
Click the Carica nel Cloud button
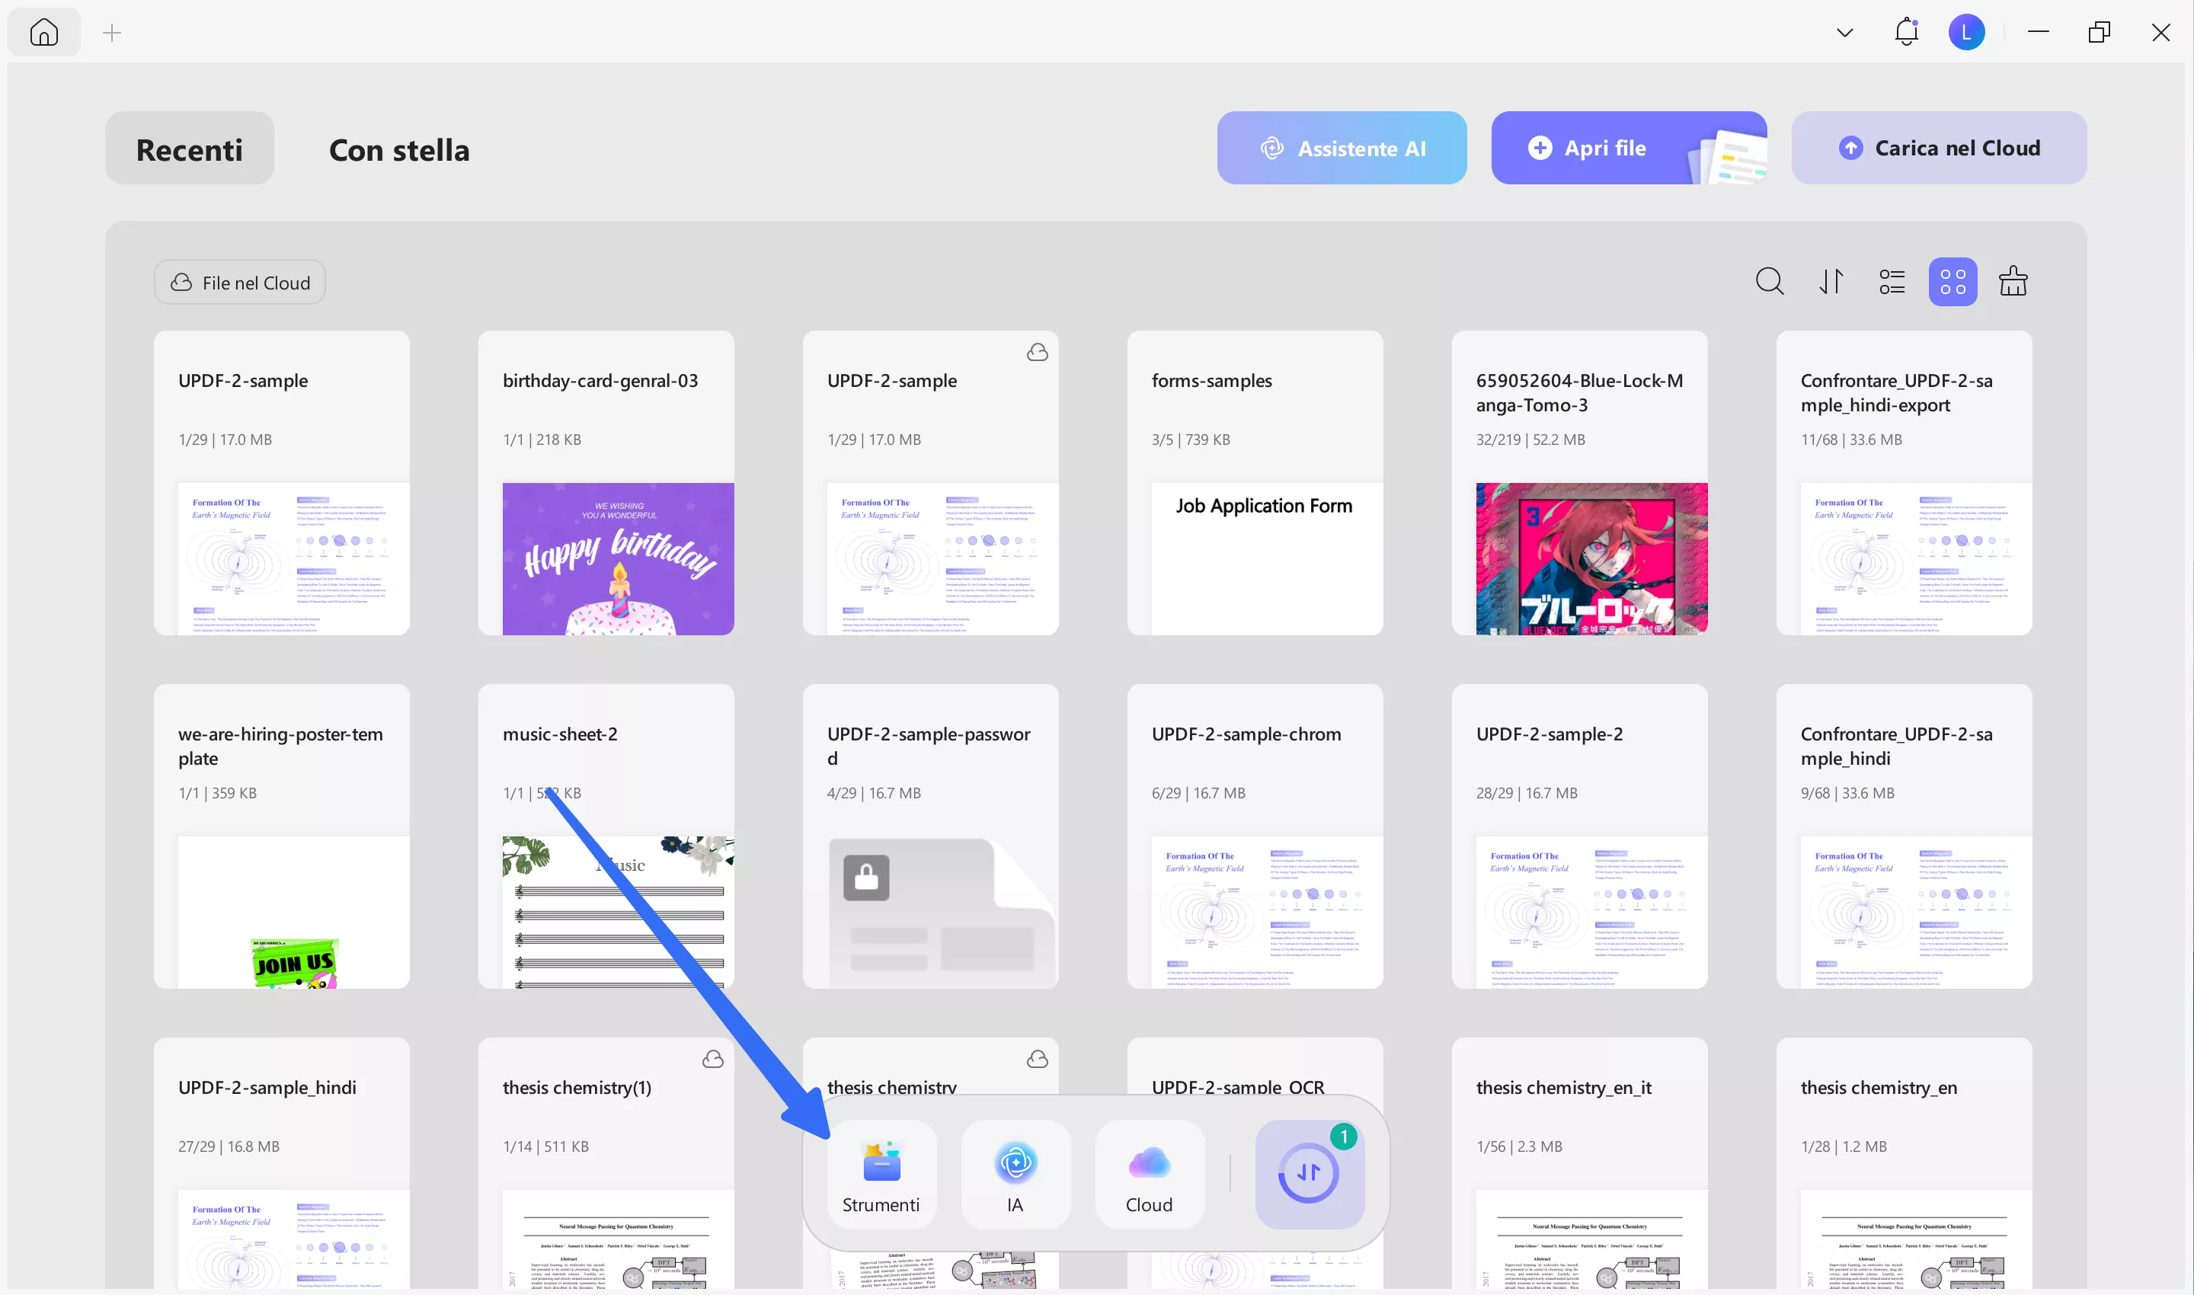point(1938,149)
